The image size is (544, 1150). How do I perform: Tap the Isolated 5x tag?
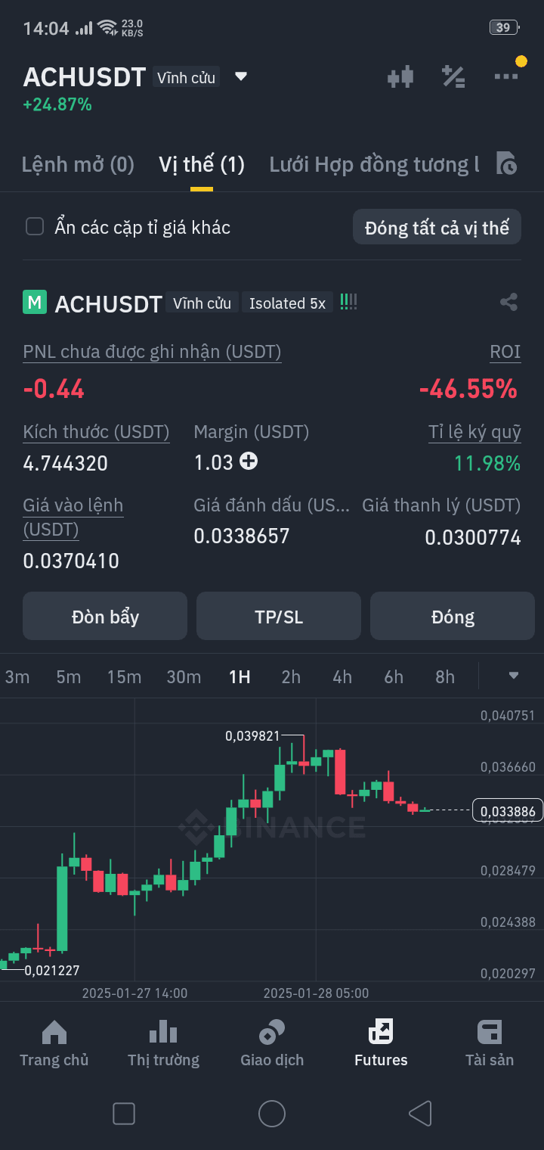tap(288, 303)
